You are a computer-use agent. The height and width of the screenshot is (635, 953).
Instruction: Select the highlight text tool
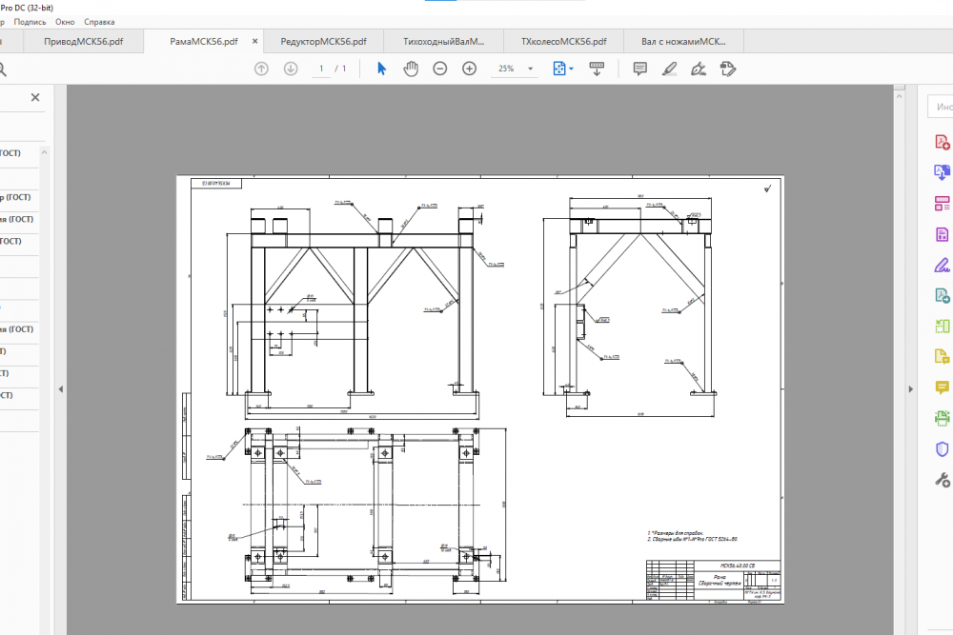click(669, 69)
